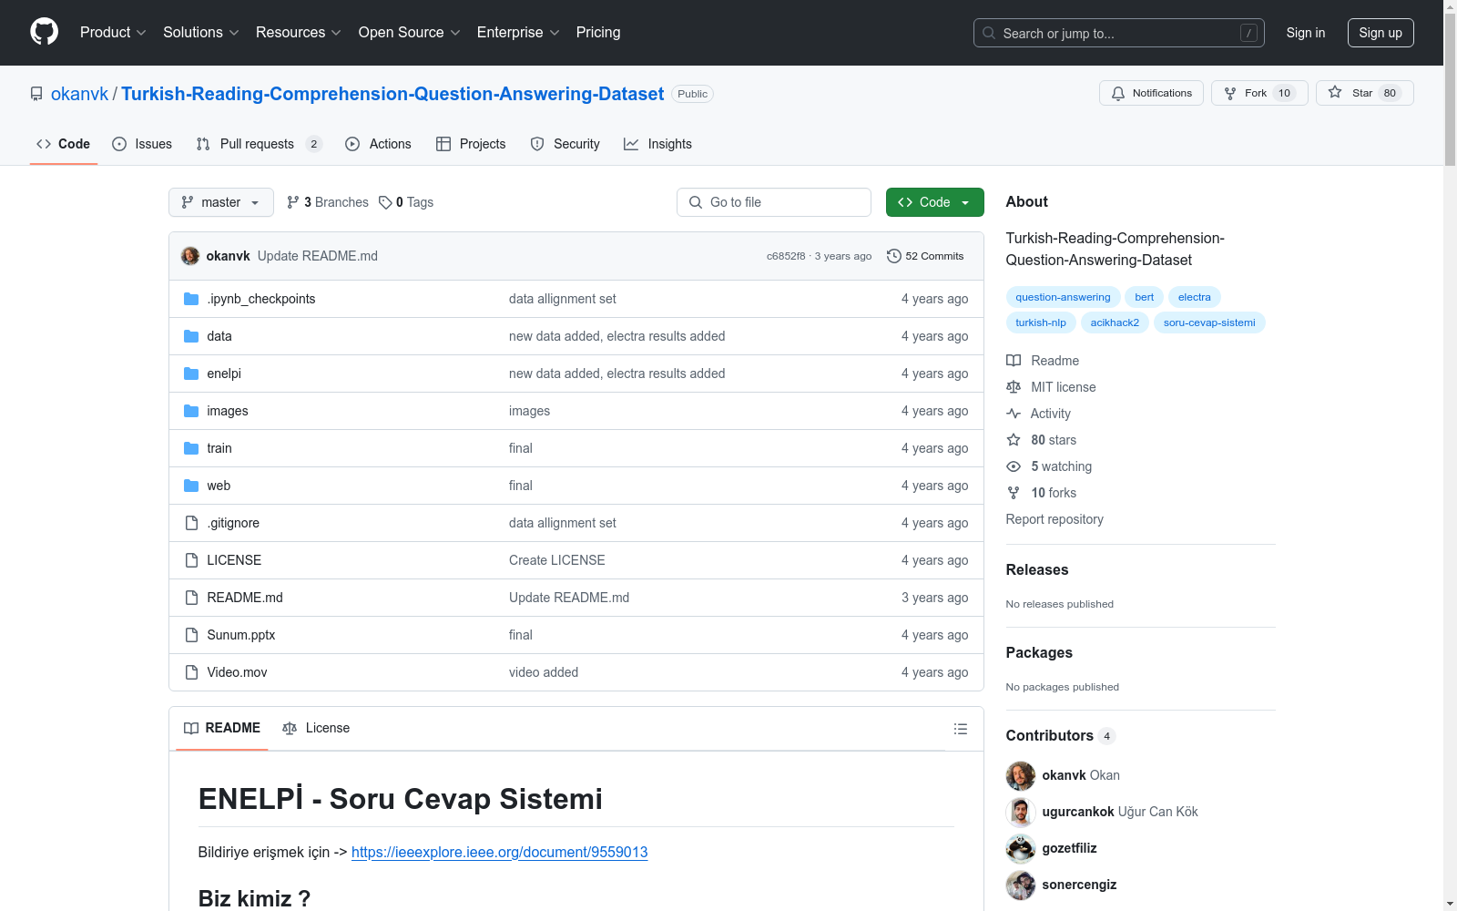Open the 52 Commits history
Screen dimensions: 1457x911
pyautogui.click(x=925, y=256)
